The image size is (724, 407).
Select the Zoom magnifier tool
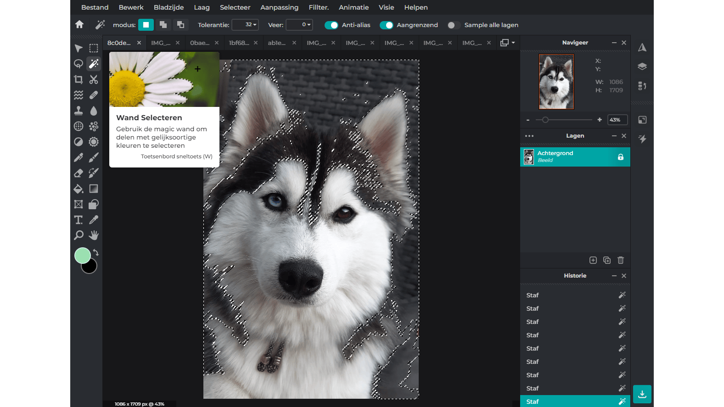79,235
